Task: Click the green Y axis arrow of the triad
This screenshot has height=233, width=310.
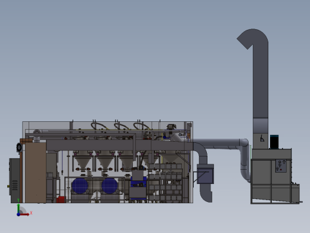Action: (x=18, y=208)
